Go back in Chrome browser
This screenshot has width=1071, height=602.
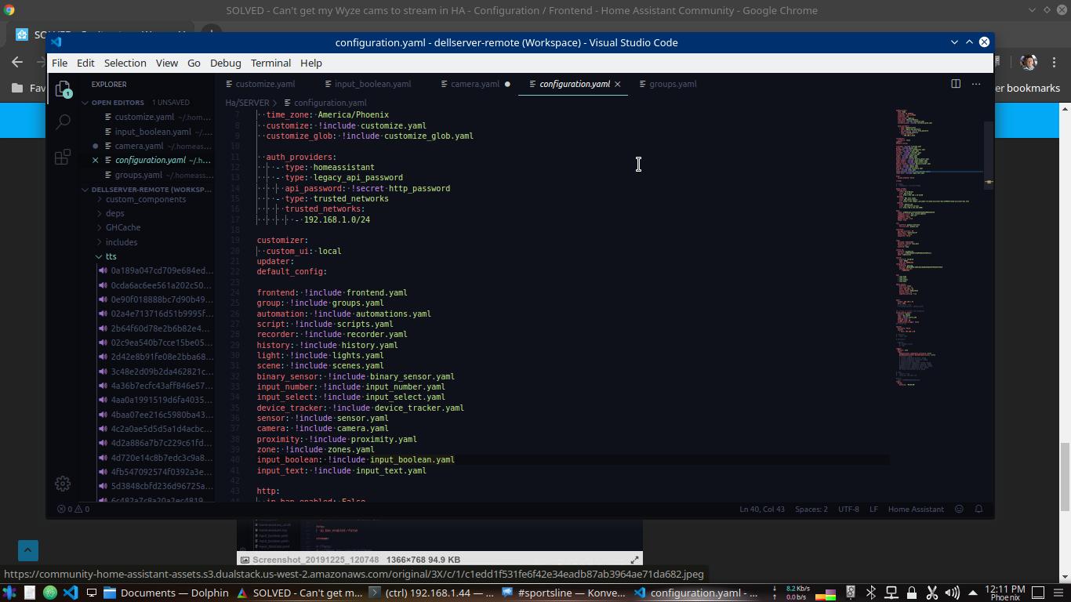click(17, 62)
